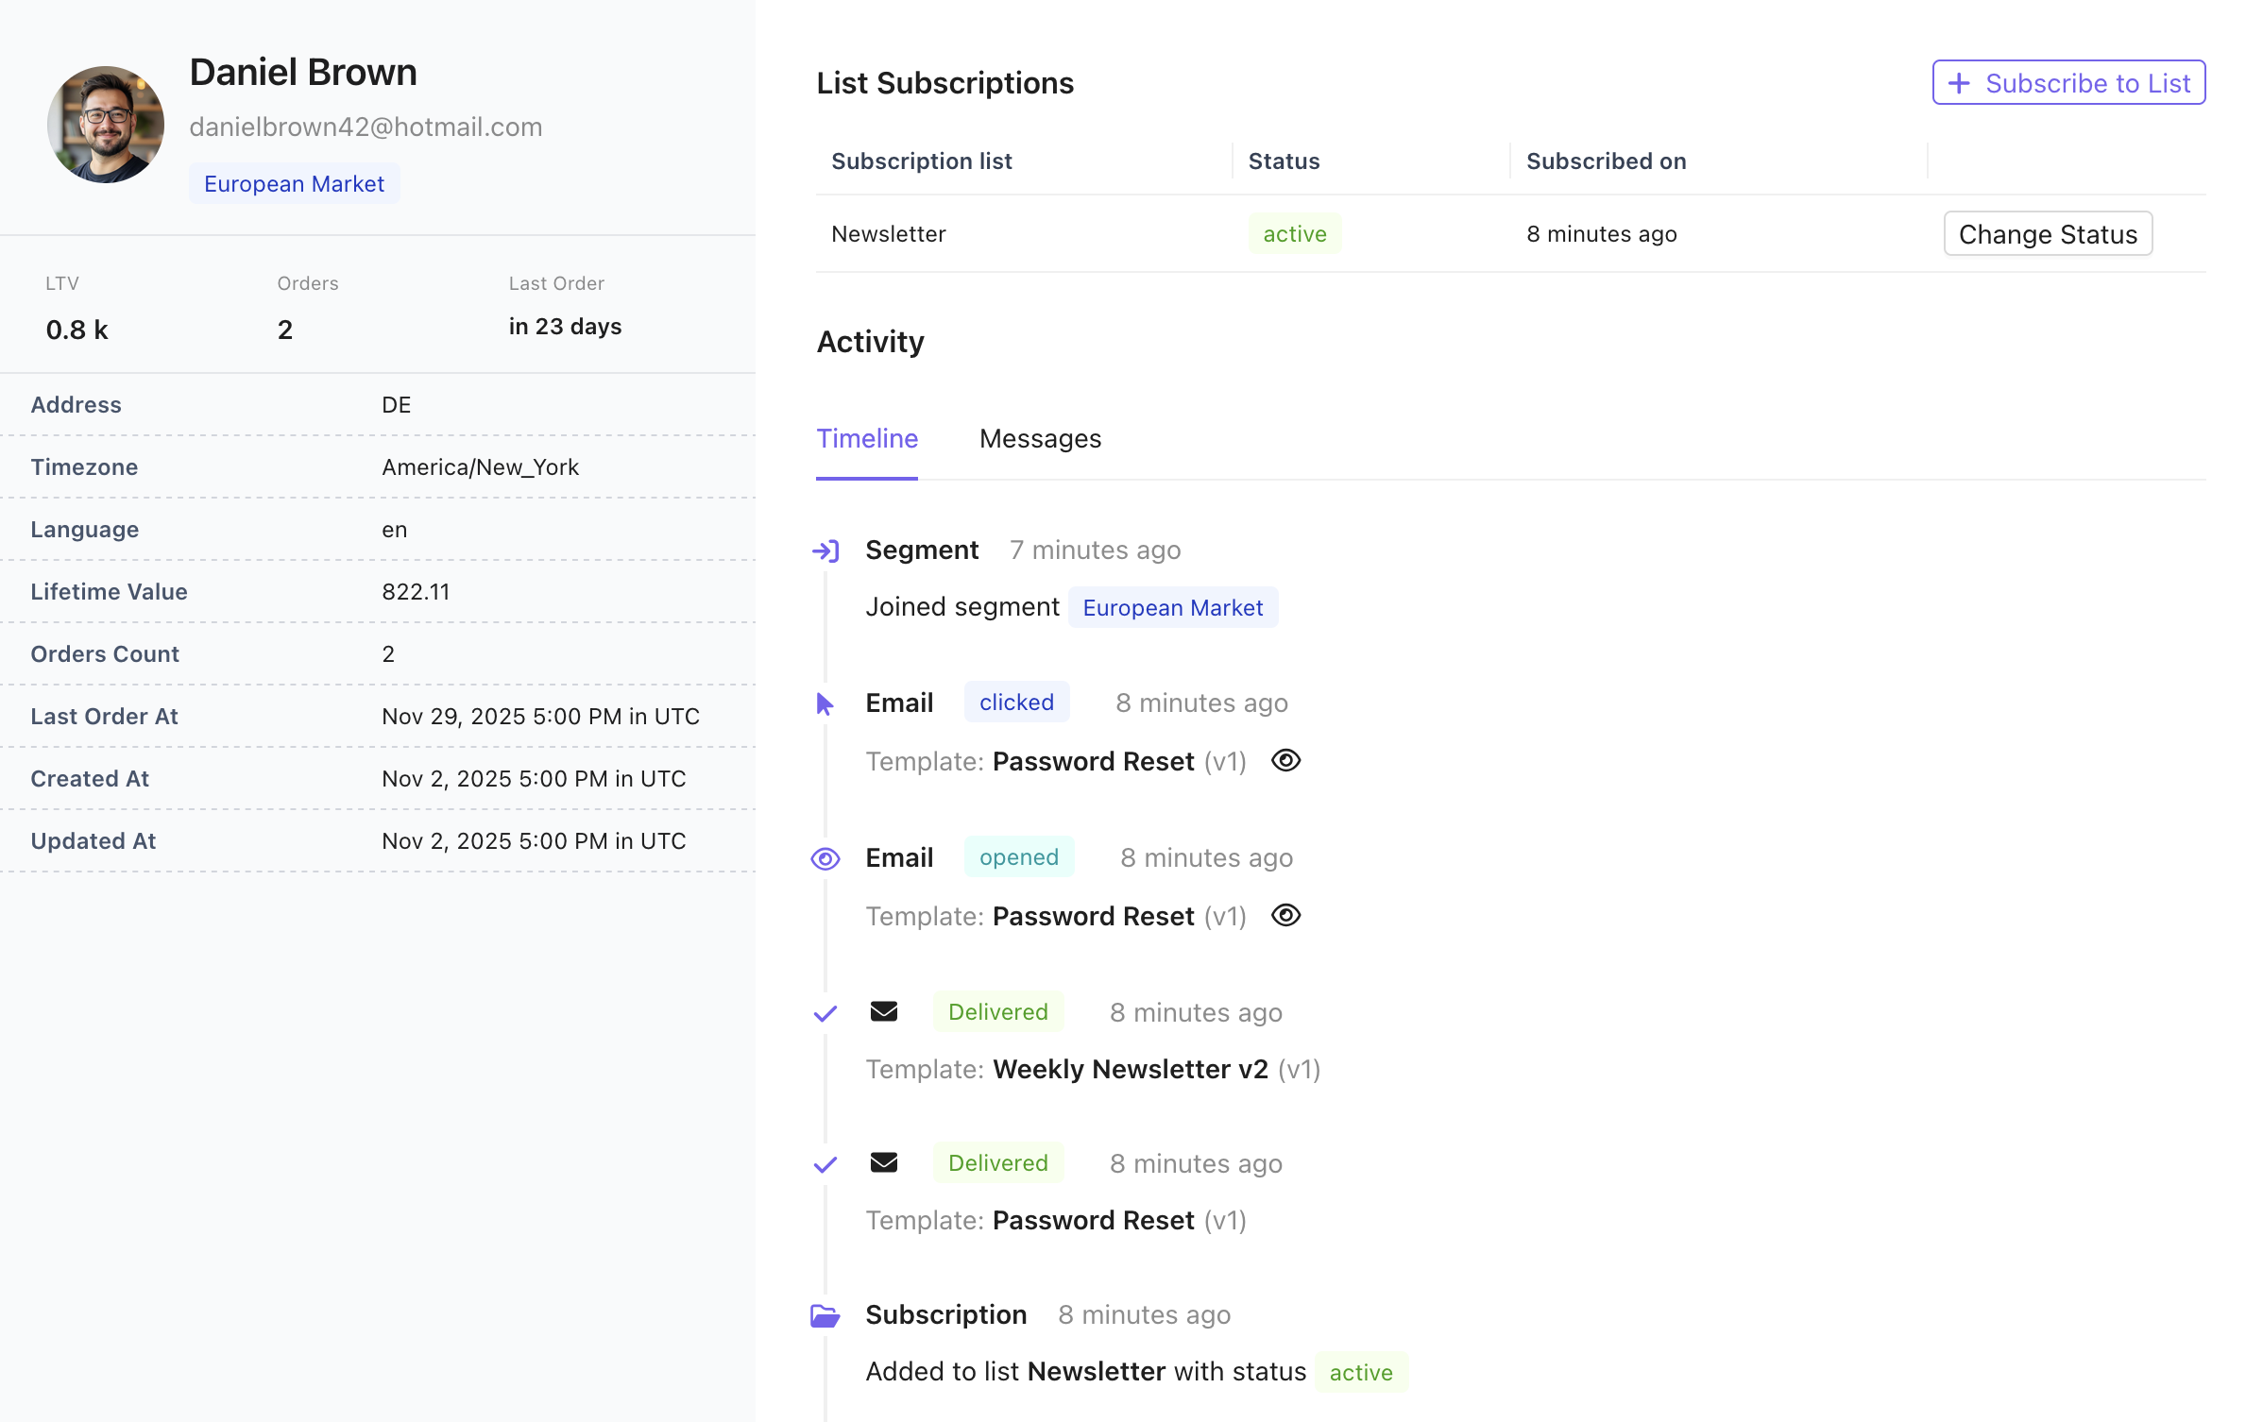Click the segment join arrow icon

[825, 550]
